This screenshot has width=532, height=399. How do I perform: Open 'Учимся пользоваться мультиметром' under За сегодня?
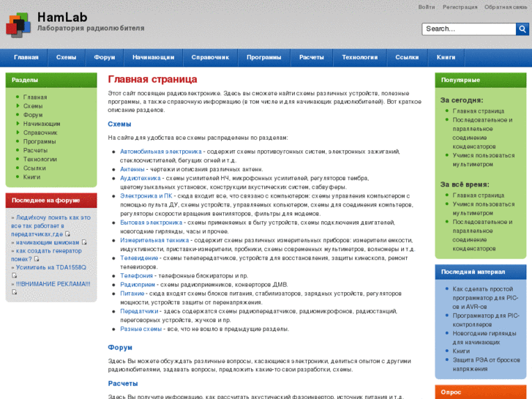pyautogui.click(x=484, y=160)
